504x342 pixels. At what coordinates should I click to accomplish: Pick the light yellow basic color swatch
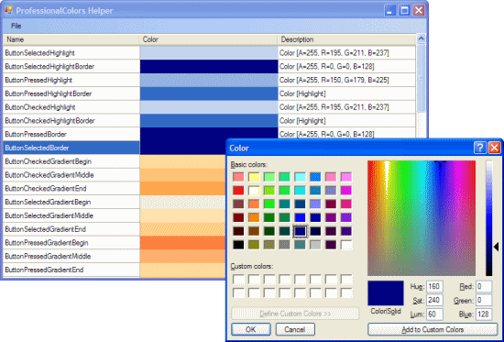click(x=254, y=177)
